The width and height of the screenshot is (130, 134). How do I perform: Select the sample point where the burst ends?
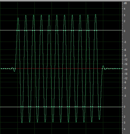click(102, 69)
